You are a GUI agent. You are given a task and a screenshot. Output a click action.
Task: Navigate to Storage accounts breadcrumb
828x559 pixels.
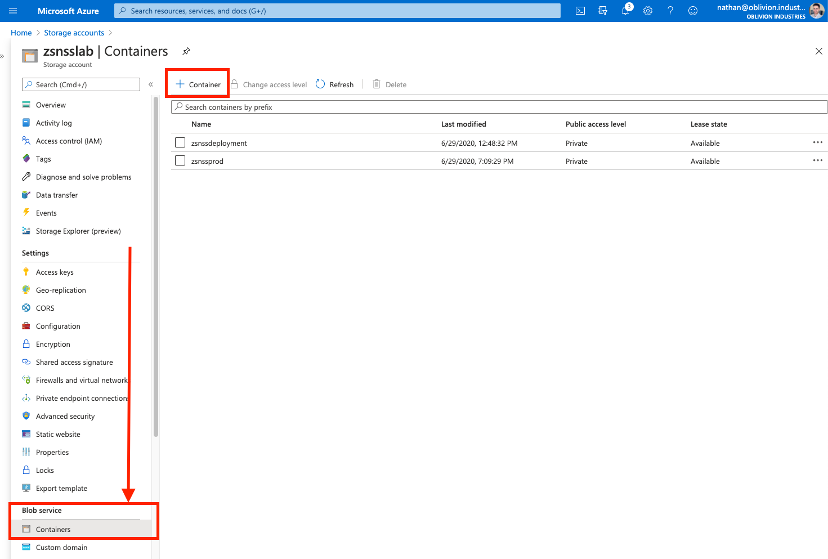pos(74,33)
